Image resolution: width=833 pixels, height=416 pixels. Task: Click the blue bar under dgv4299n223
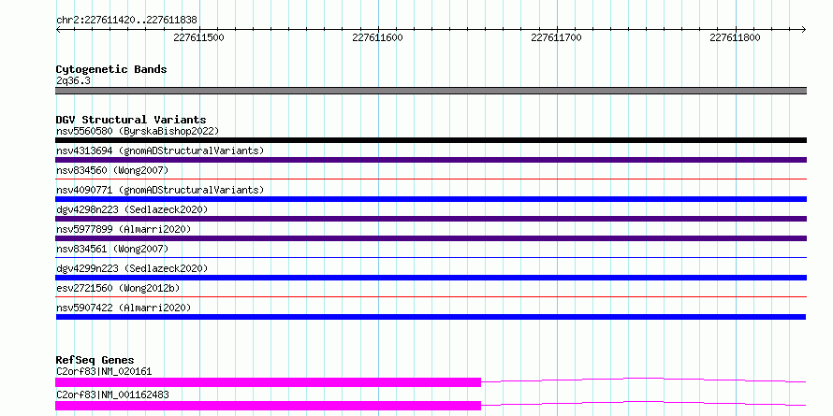pos(431,278)
